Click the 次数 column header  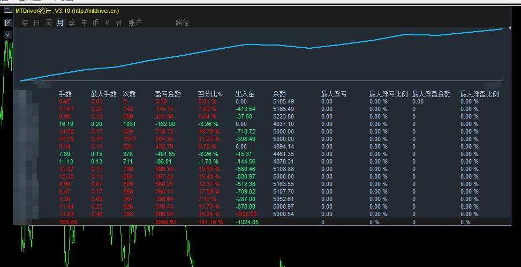tap(129, 94)
